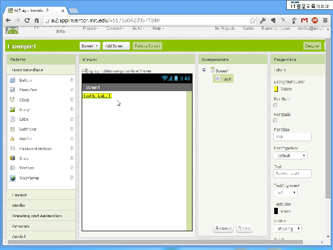Select the Button palette icon

(12, 80)
